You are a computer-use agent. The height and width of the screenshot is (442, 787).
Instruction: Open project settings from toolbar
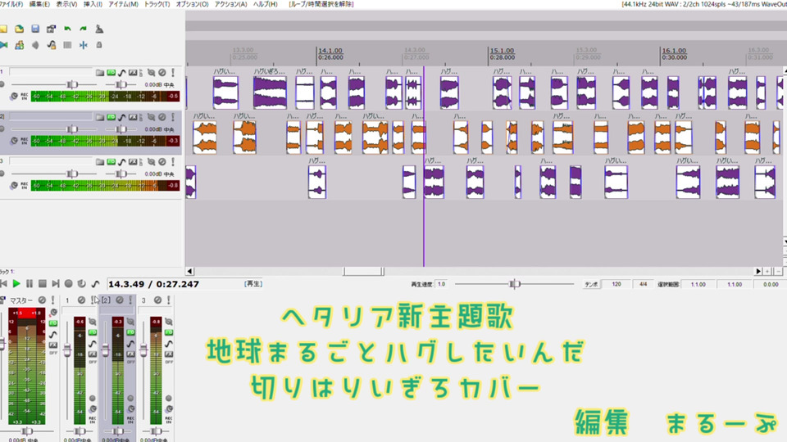(51, 29)
